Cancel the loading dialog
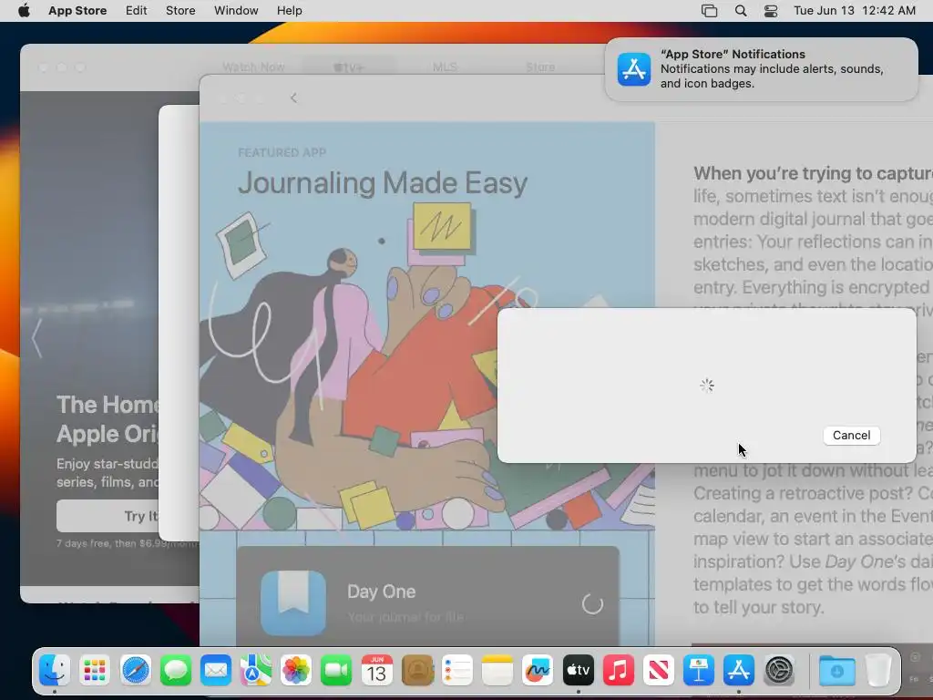The height and width of the screenshot is (700, 933). click(851, 435)
